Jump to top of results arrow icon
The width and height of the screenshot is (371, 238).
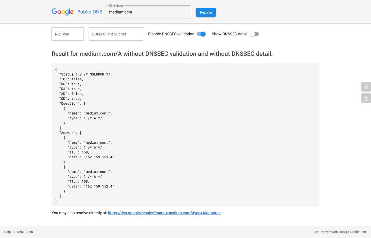coord(366,87)
